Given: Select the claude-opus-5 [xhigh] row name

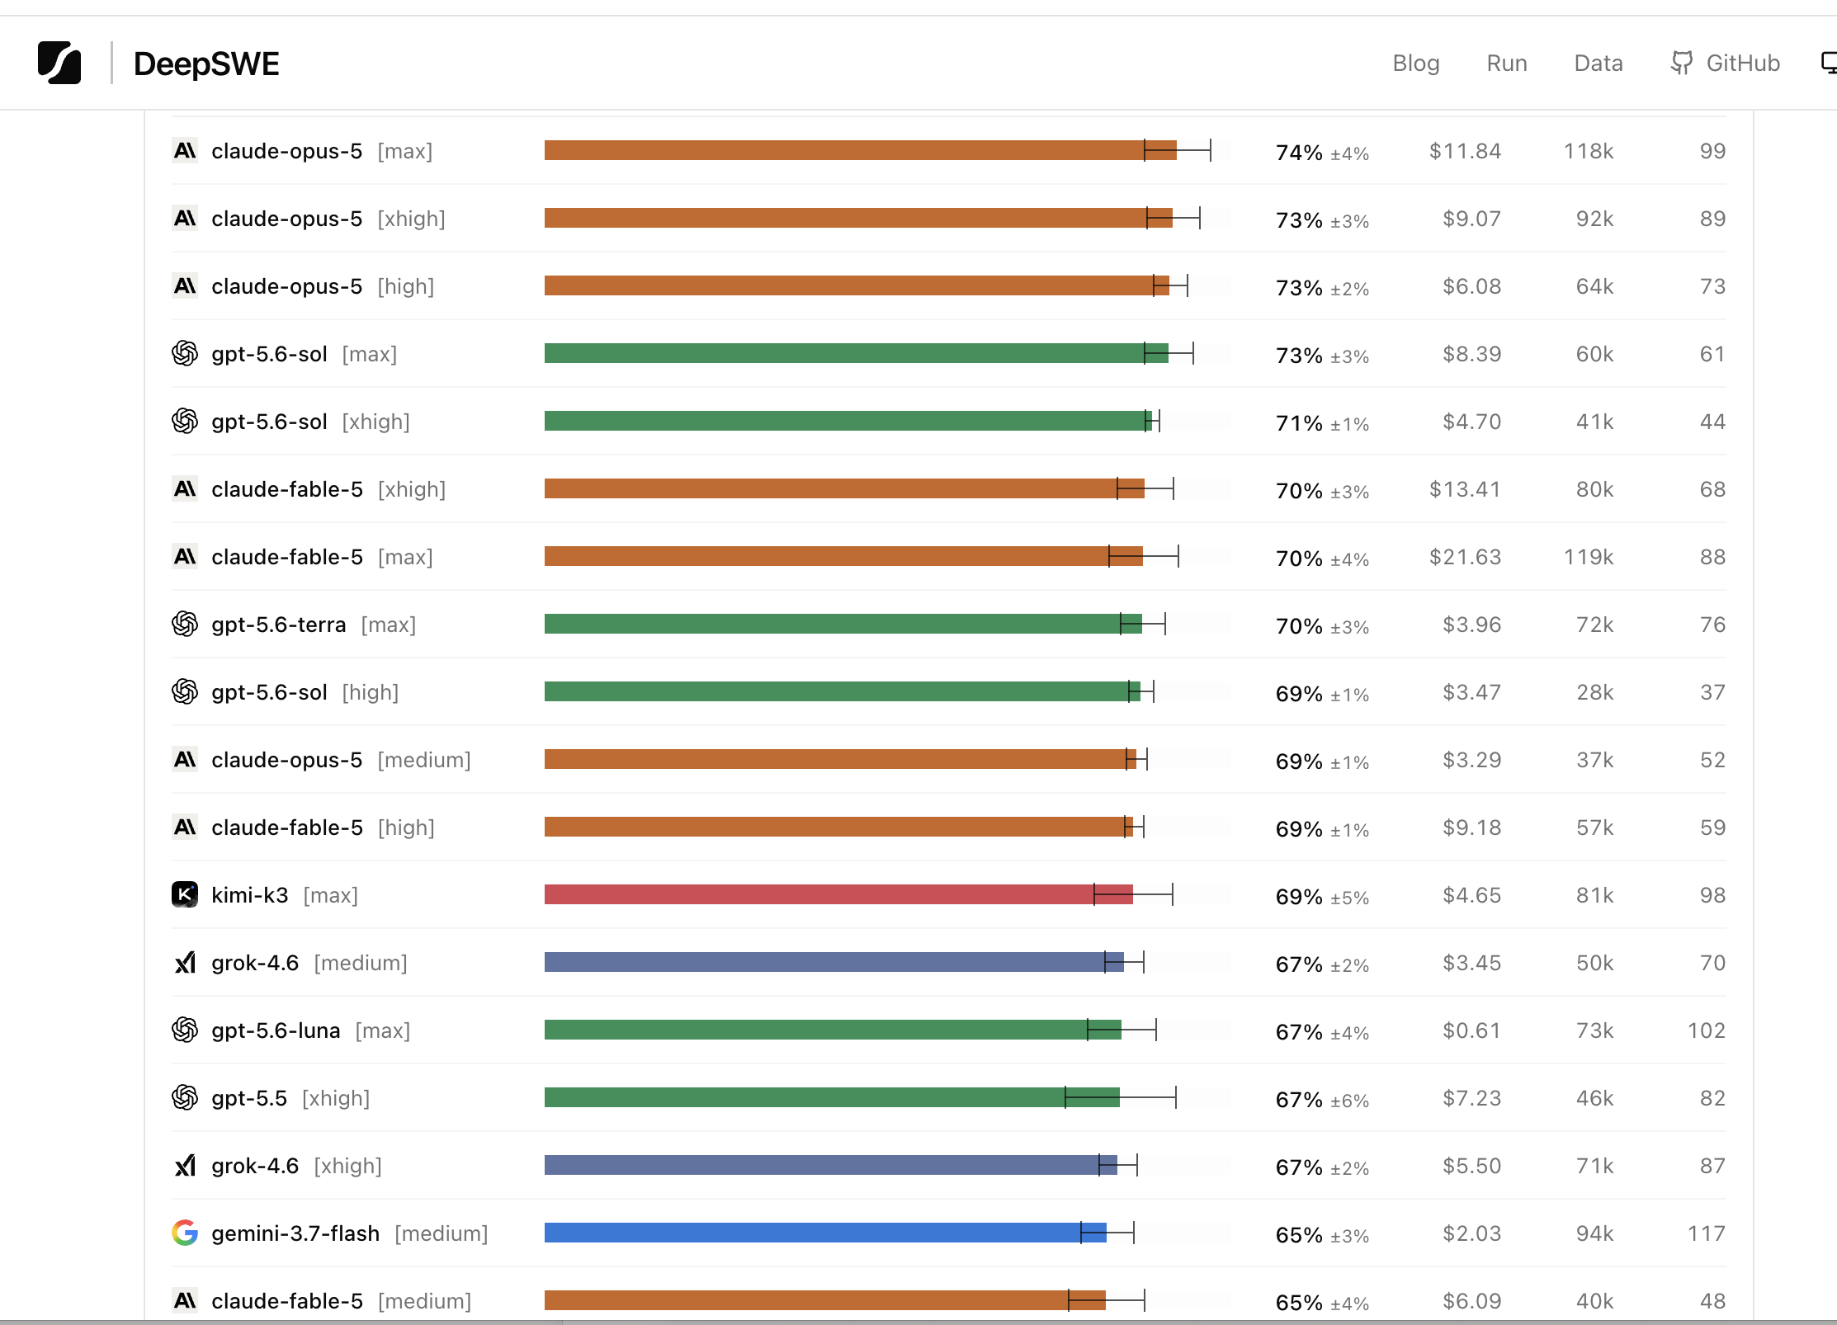Looking at the screenshot, I should [328, 219].
